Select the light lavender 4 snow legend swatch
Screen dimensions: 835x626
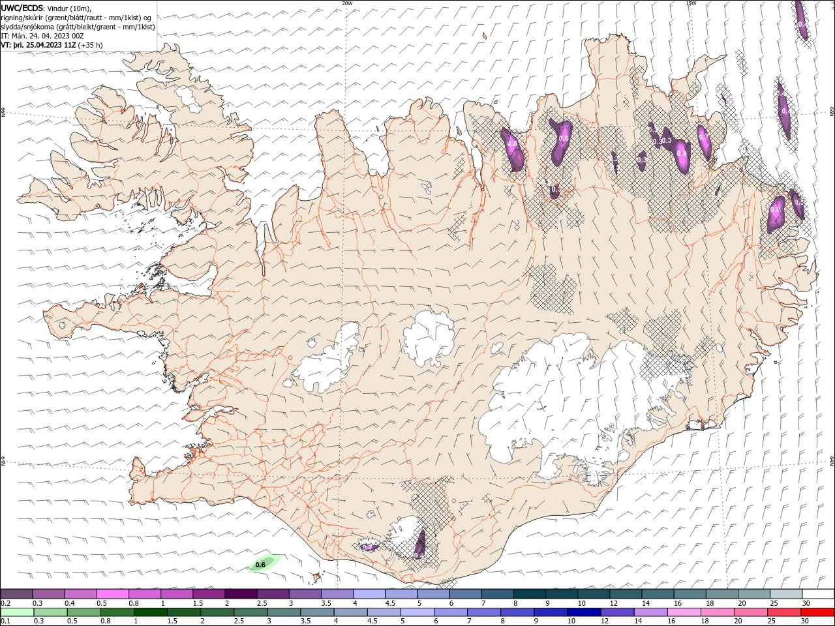369,593
